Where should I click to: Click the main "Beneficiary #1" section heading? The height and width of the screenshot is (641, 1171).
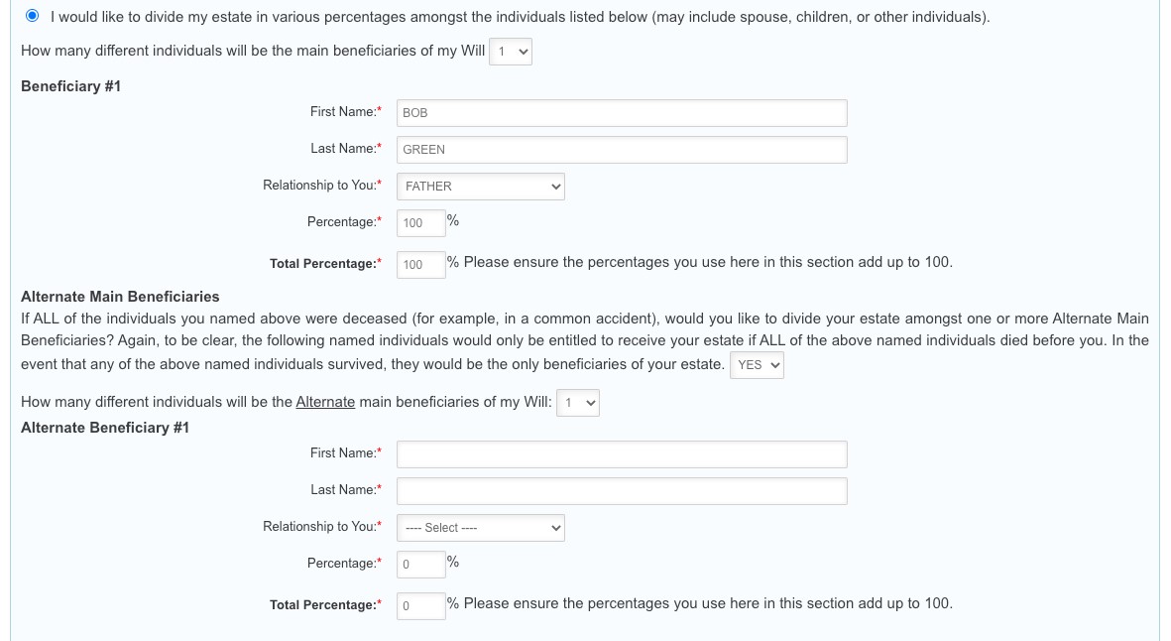coord(70,86)
